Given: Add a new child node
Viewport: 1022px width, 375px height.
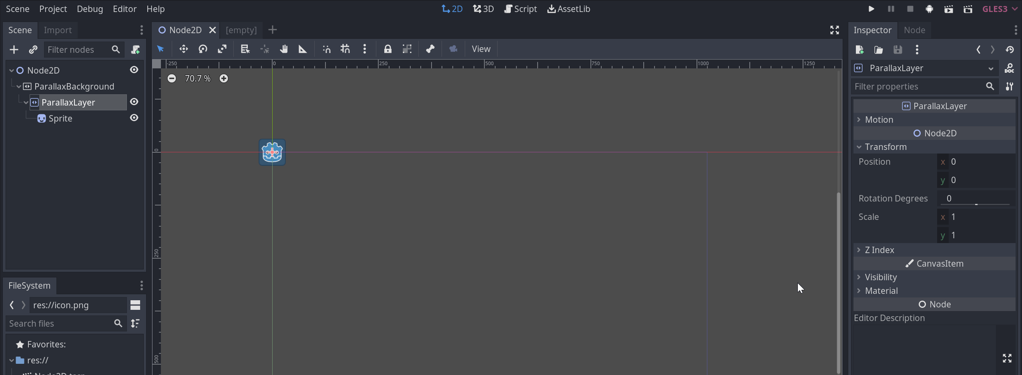Looking at the screenshot, I should coord(14,49).
